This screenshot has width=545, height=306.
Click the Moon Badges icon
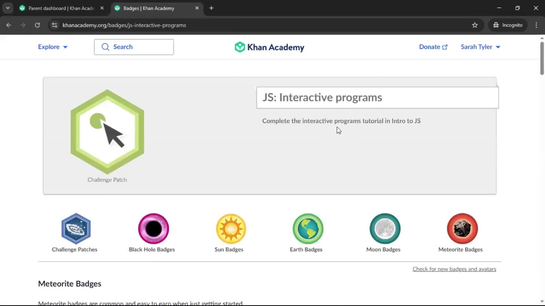385,229
